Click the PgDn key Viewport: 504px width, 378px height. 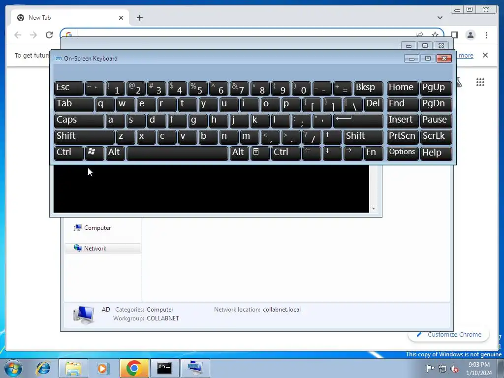[436, 104]
